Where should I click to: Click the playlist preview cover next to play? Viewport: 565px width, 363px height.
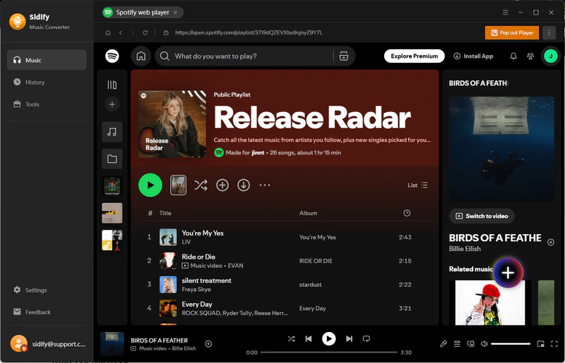tap(178, 185)
